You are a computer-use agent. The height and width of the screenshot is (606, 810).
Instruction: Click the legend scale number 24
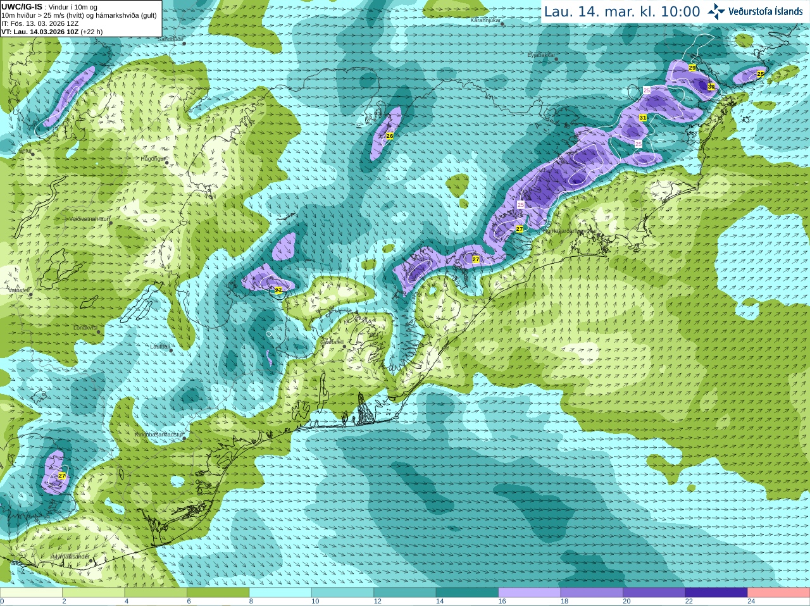(x=752, y=602)
